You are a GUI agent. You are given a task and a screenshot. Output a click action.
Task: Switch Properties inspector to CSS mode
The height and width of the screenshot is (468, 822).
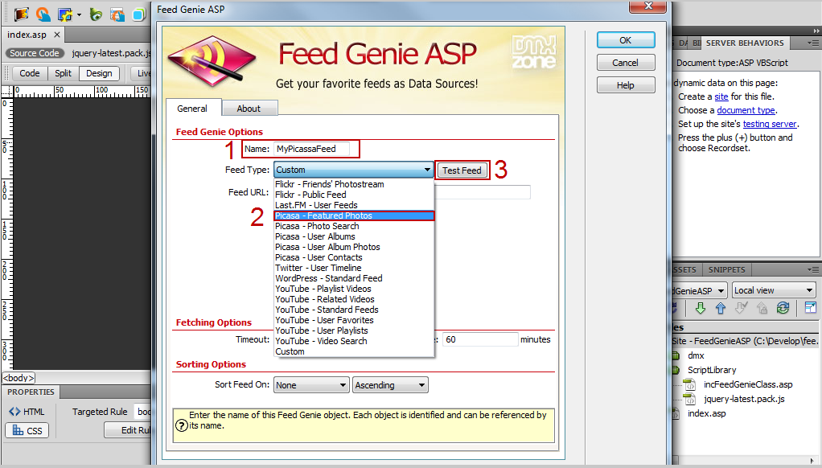coord(27,430)
